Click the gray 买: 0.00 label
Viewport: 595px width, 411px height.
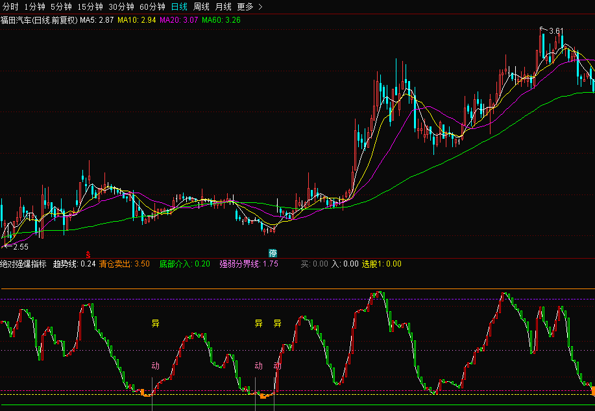pyautogui.click(x=315, y=264)
